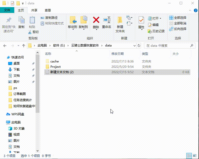Click Invert Selection (反向选择) button
Viewport: 199px width, 159px height.
[178, 29]
